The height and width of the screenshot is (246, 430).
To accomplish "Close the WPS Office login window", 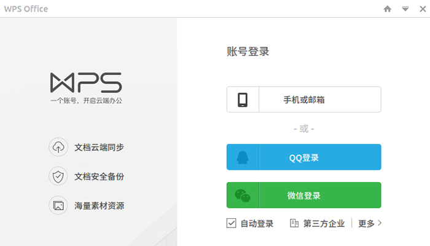I will coord(423,9).
